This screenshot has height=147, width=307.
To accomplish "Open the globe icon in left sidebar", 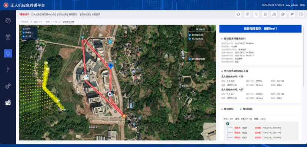I will point(8,21).
